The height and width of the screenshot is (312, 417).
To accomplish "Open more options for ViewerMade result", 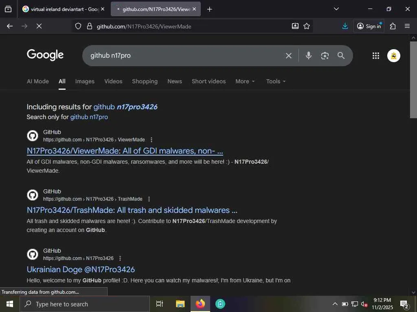I will [x=151, y=140].
